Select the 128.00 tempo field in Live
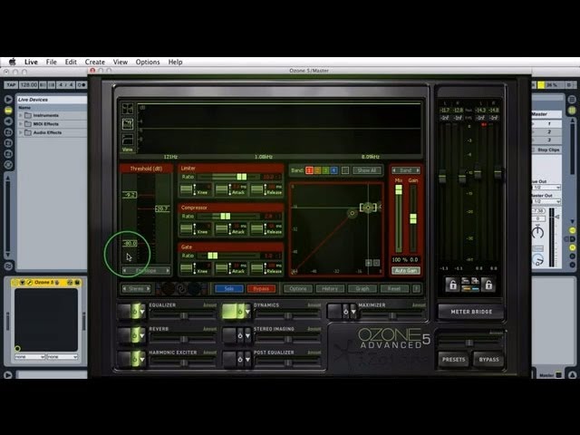This screenshot has height=435, width=580. [x=28, y=85]
